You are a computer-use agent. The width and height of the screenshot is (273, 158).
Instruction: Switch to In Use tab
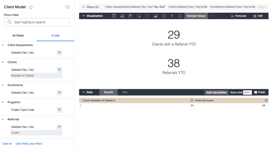tap(55, 36)
